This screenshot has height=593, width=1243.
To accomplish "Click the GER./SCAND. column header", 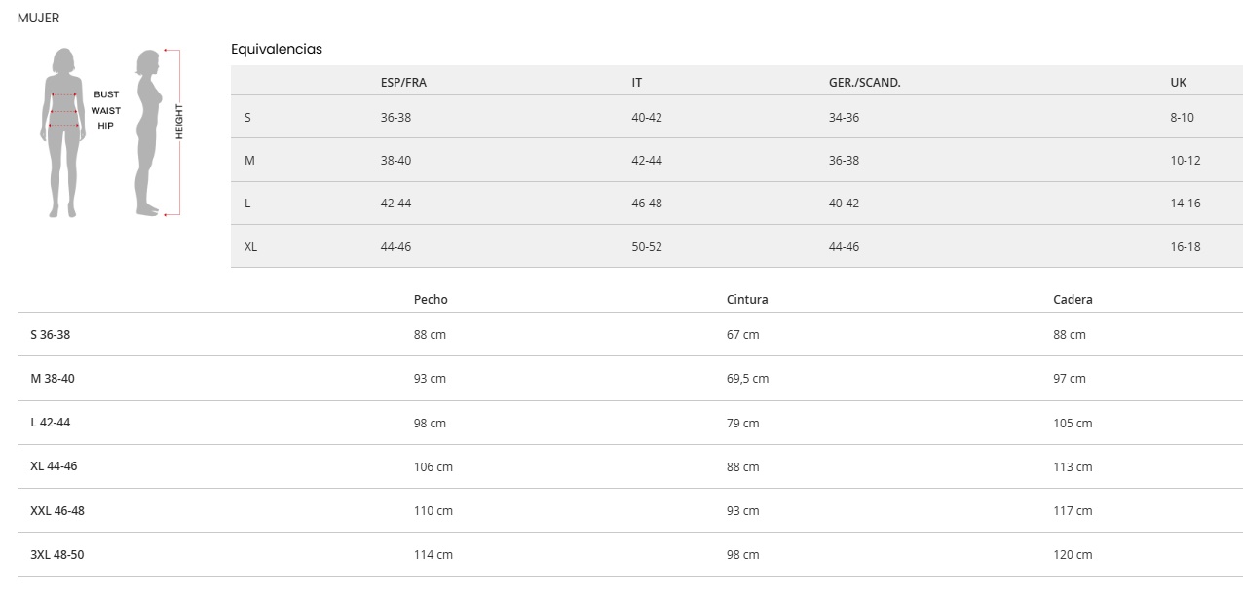I will click(x=864, y=82).
